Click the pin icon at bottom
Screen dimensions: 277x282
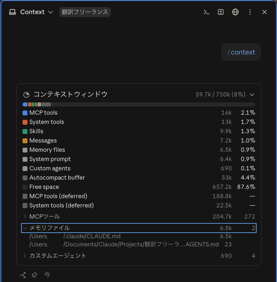click(34, 275)
